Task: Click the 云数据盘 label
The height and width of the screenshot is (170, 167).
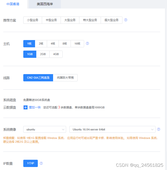Action: click(10, 107)
